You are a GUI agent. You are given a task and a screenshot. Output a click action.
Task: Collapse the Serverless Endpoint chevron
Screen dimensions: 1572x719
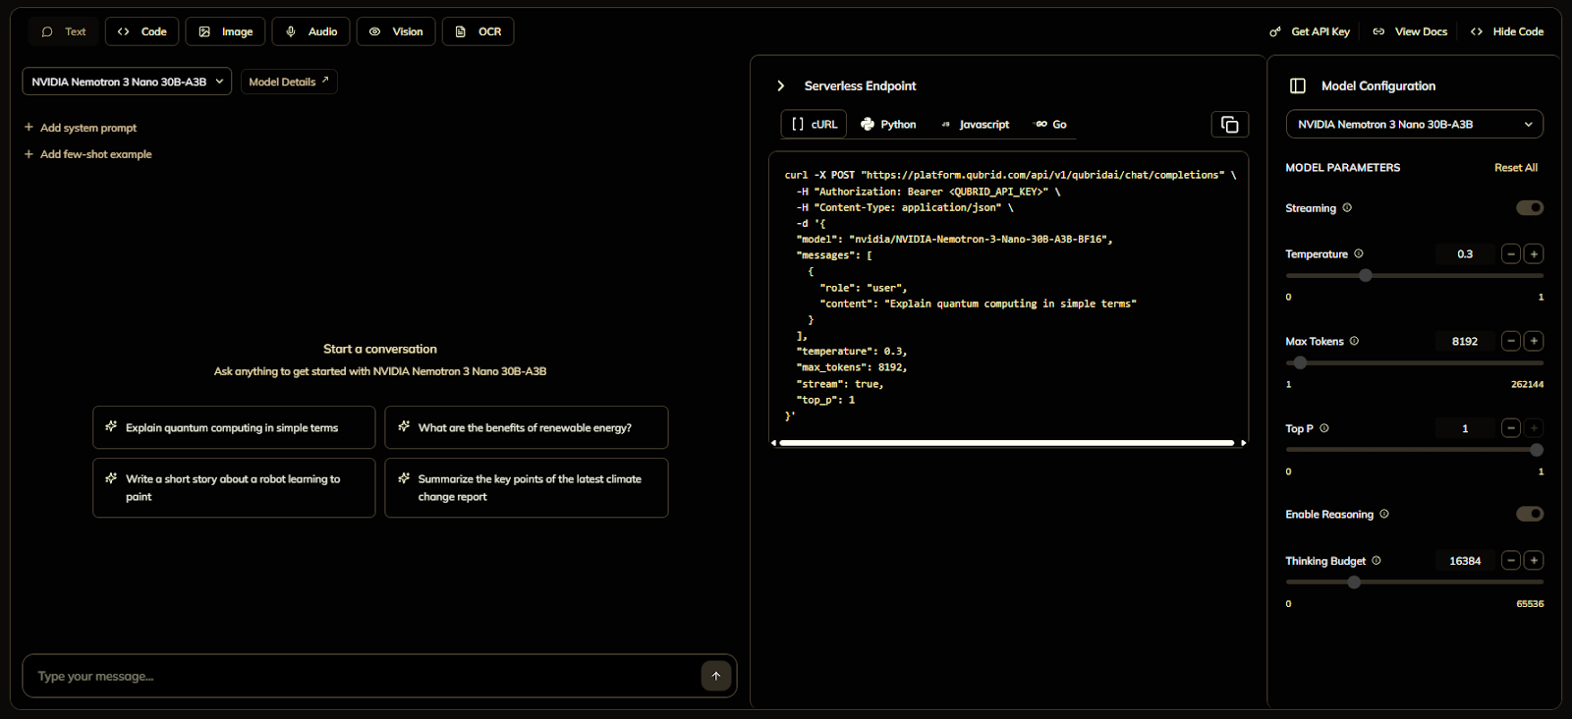coord(781,86)
